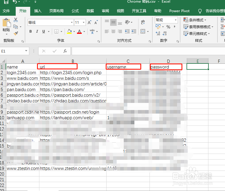Click the Borders icon
Viewport: 225px width, 191px height.
click(56, 31)
